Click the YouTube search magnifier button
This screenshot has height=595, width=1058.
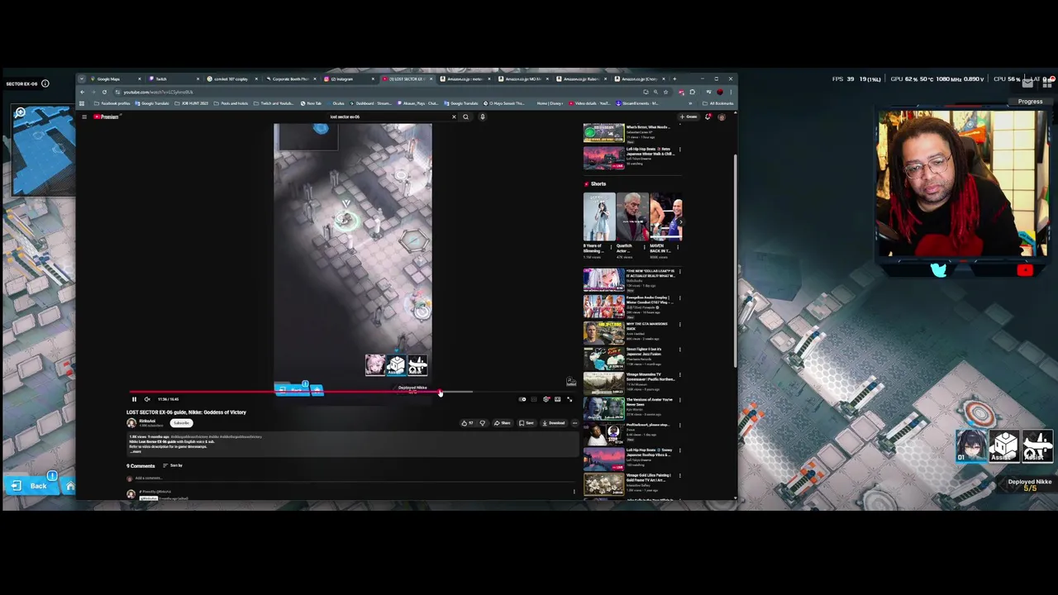(x=465, y=117)
